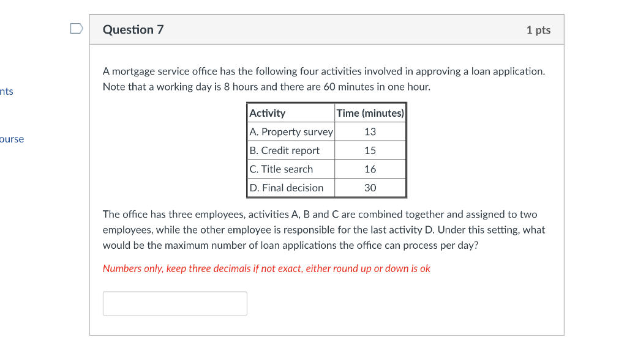Viewport: 627px width, 357px height.
Task: Click the 1 pts label
Action: tap(538, 29)
